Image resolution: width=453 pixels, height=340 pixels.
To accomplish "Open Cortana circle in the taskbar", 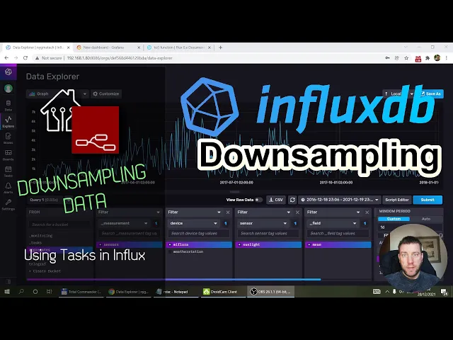I will (35, 291).
